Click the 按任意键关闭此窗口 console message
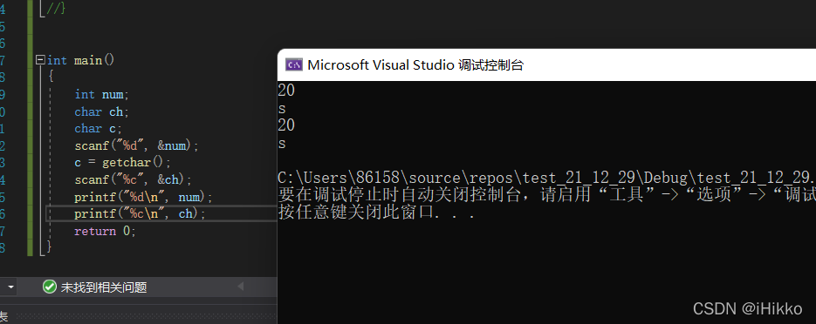 [377, 213]
